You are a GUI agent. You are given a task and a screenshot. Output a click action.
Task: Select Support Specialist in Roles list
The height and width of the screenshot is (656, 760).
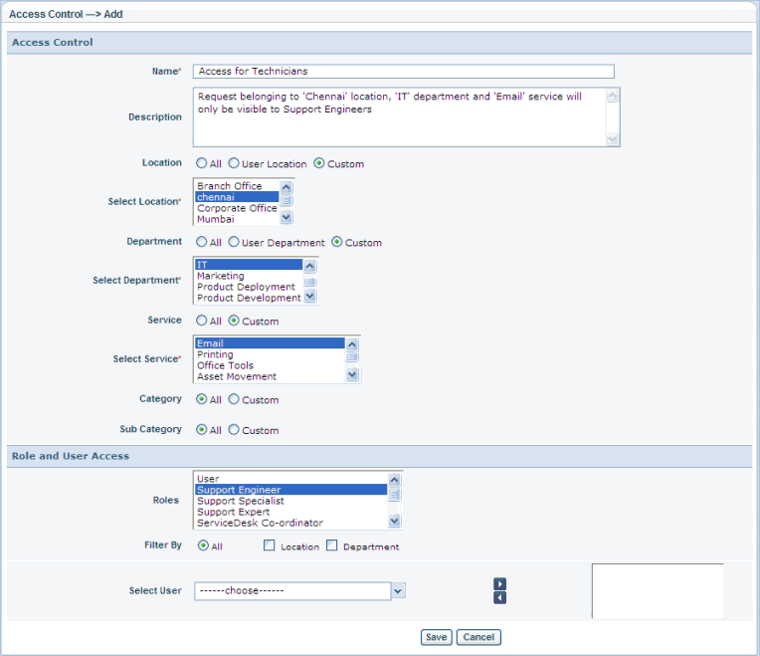288,501
